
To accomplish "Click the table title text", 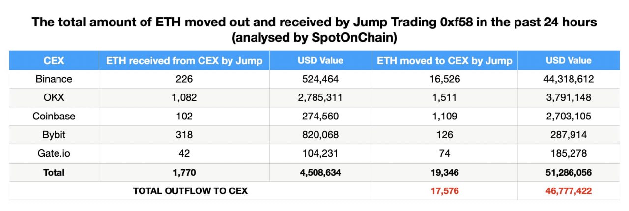I will tap(314, 30).
